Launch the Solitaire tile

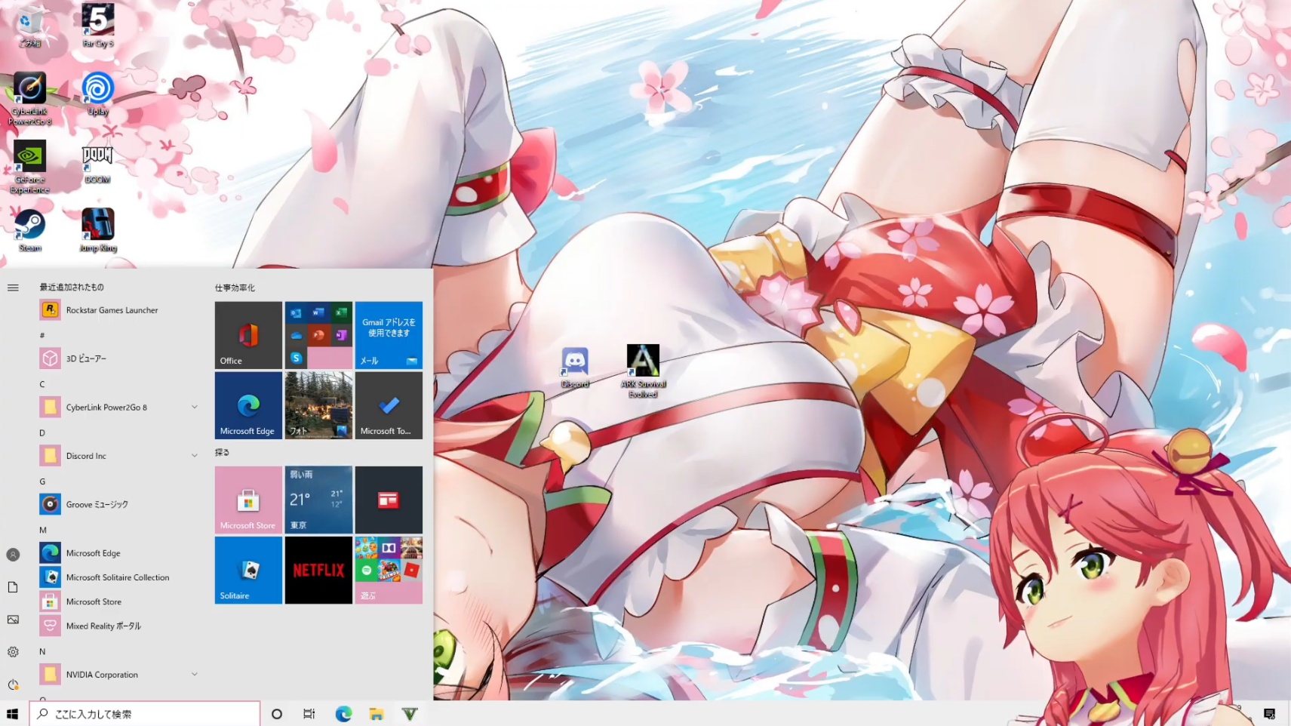(248, 570)
